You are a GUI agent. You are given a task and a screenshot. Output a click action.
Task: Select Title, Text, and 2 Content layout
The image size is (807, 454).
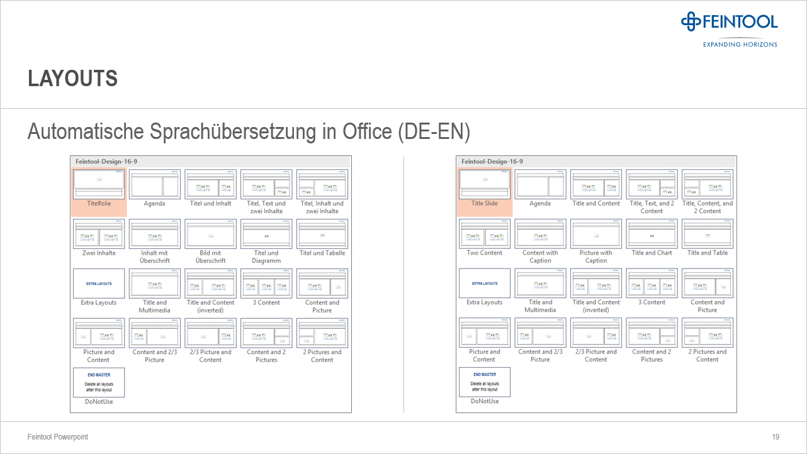coord(652,184)
